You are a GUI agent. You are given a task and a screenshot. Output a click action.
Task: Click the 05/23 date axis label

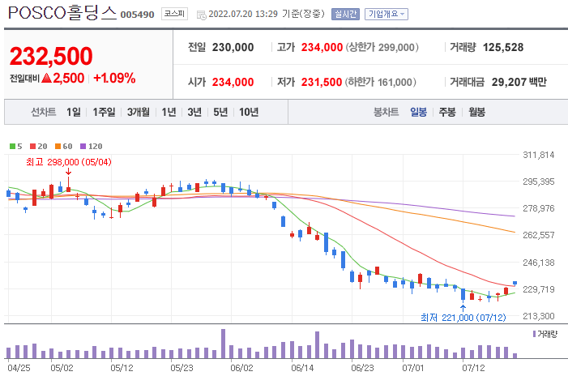pyautogui.click(x=182, y=368)
